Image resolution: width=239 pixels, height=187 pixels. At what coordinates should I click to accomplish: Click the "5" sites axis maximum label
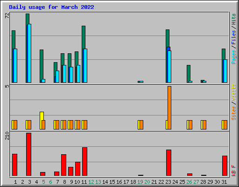(x=7, y=86)
